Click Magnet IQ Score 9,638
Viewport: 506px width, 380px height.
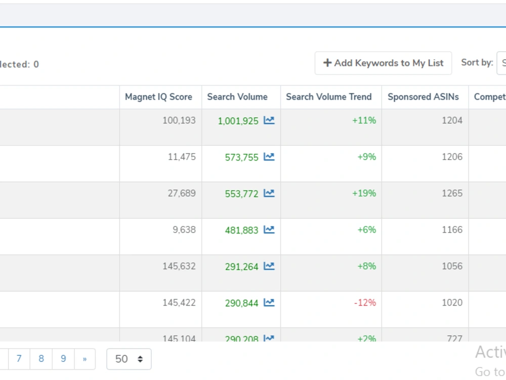pyautogui.click(x=184, y=230)
